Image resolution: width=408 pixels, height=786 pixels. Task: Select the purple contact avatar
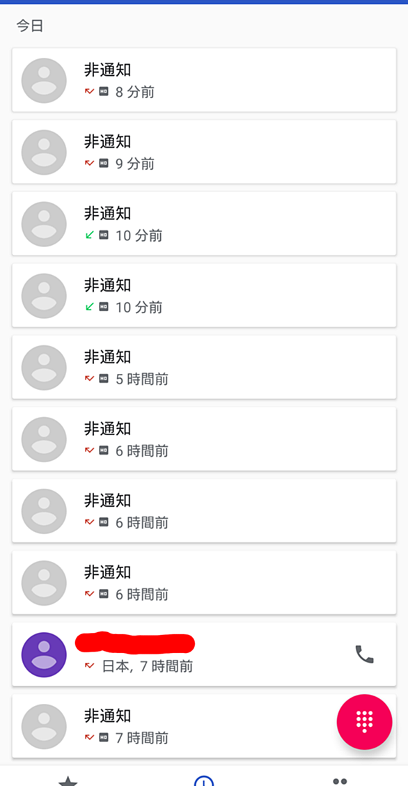click(44, 654)
